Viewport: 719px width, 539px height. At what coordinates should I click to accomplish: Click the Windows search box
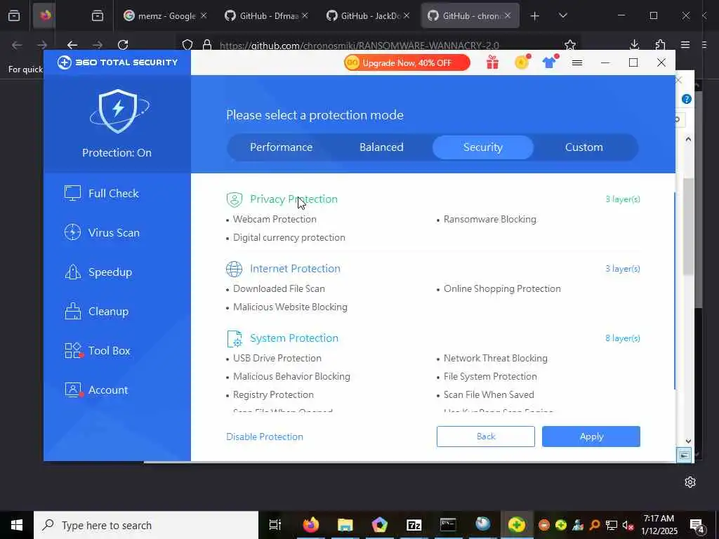pyautogui.click(x=146, y=525)
